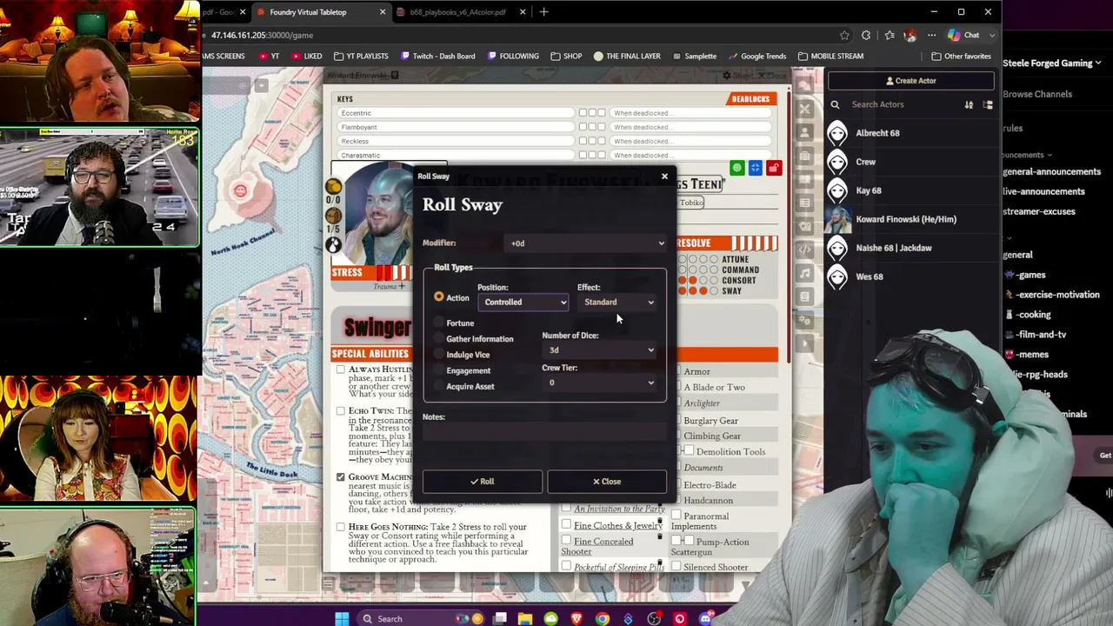Check the Here Goes Nothing ability checkbox
The width and height of the screenshot is (1113, 626).
coord(341,527)
